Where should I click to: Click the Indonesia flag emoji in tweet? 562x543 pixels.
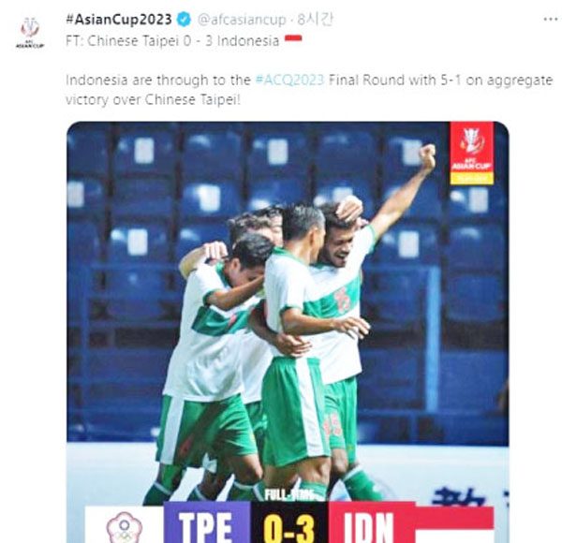tap(293, 38)
